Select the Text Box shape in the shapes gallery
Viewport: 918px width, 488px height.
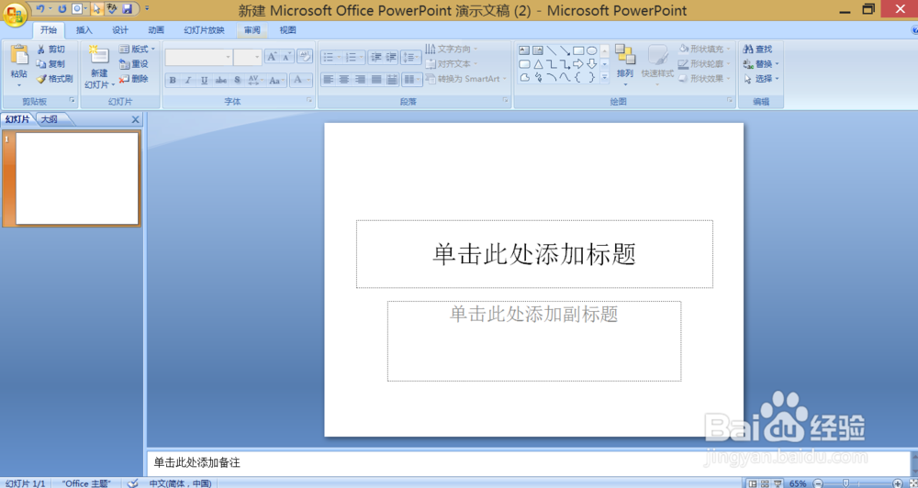pos(524,50)
